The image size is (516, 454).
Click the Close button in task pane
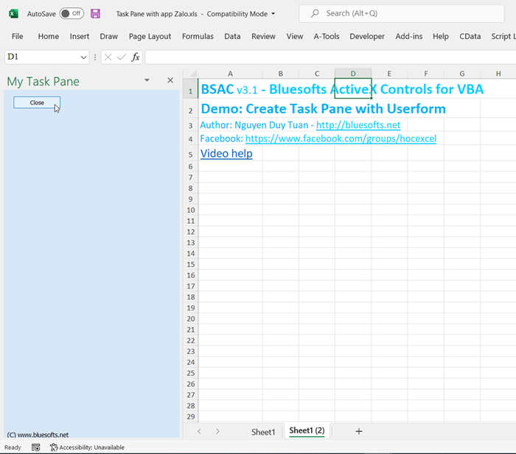pyautogui.click(x=37, y=102)
